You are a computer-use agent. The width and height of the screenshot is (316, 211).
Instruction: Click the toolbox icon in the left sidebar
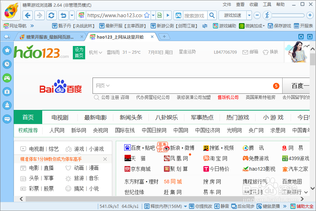(x=7, y=92)
